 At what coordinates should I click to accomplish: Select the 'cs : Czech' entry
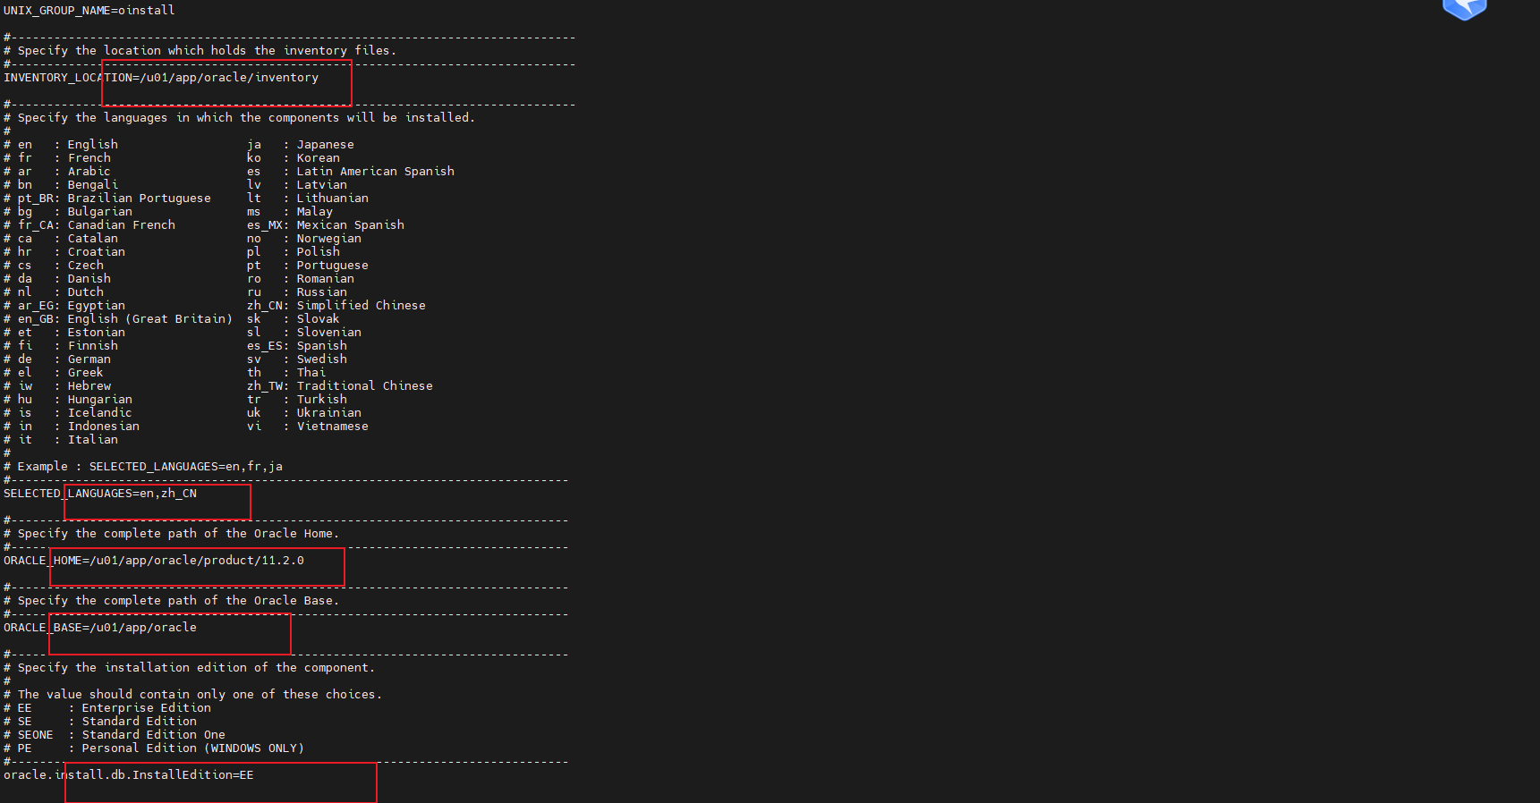(61, 266)
